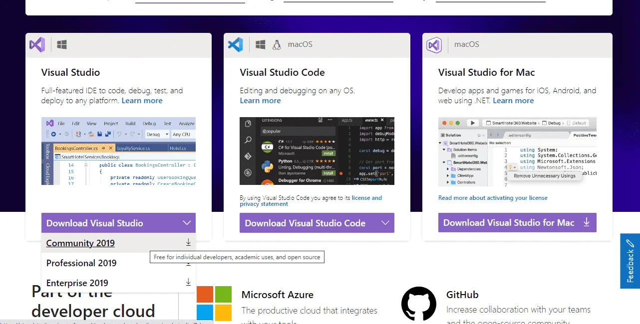The image size is (640, 324).
Task: Click the Visual Studio for Mac screenshot thumbnail
Action: (x=517, y=152)
